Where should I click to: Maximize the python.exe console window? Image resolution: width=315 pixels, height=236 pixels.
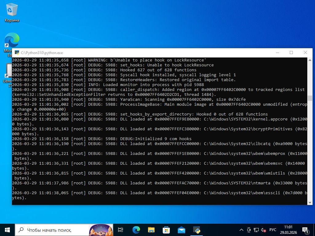(291, 53)
